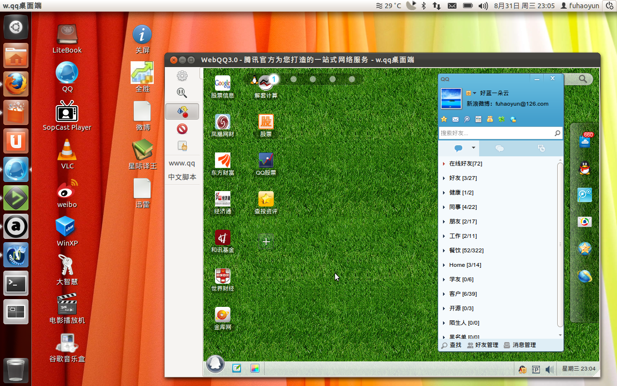Open the 东方财富 app icon
The image size is (617, 386).
click(223, 160)
